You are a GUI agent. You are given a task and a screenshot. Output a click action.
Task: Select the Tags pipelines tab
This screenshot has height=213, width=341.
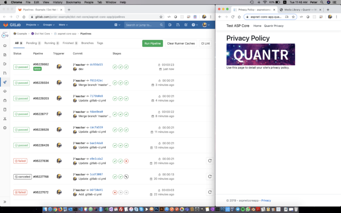(100, 43)
